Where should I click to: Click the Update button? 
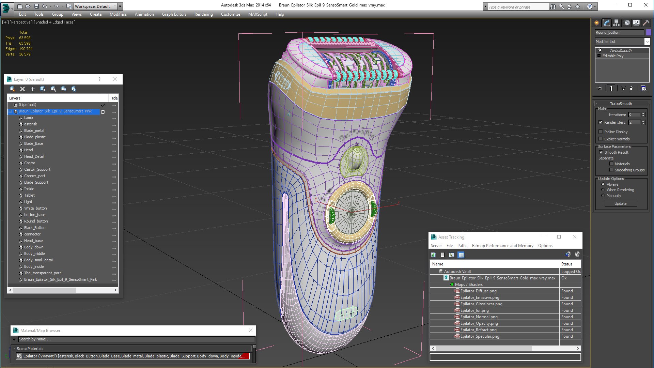(620, 203)
